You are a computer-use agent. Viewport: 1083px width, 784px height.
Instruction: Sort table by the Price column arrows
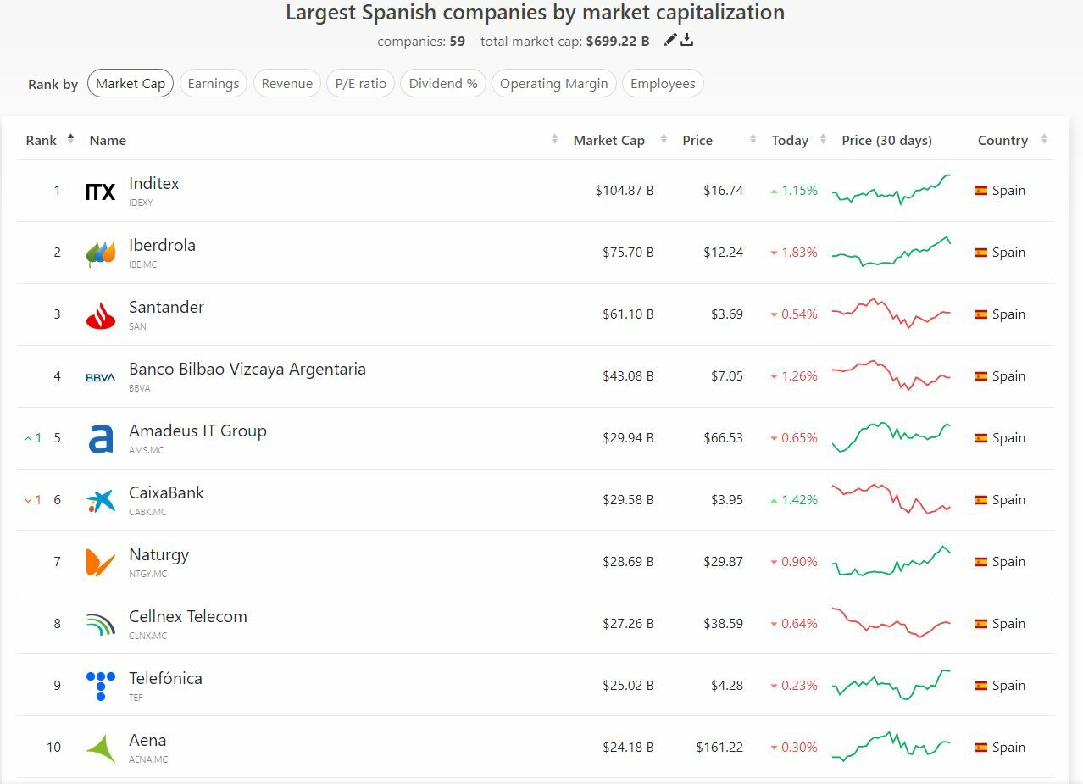753,140
